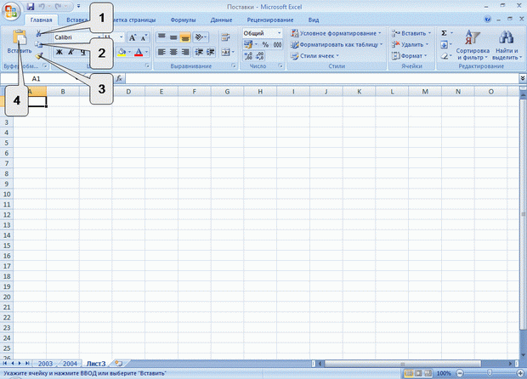This screenshot has height=379, width=527.
Task: Click the horizontal scrollbar thumb
Action: coord(402,364)
